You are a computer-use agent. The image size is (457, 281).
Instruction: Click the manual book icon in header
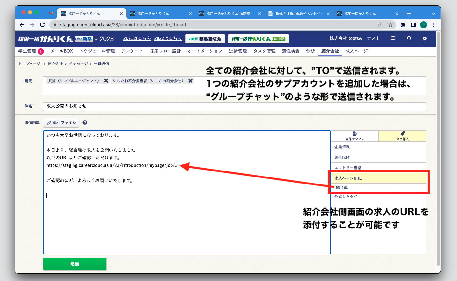coord(393,38)
